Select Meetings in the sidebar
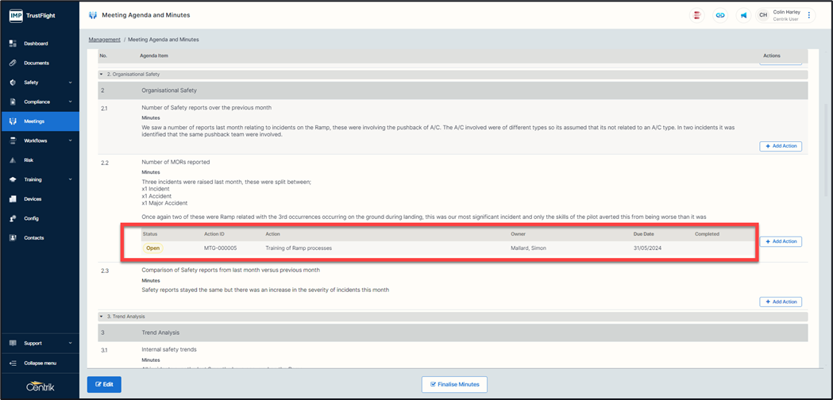 (34, 121)
